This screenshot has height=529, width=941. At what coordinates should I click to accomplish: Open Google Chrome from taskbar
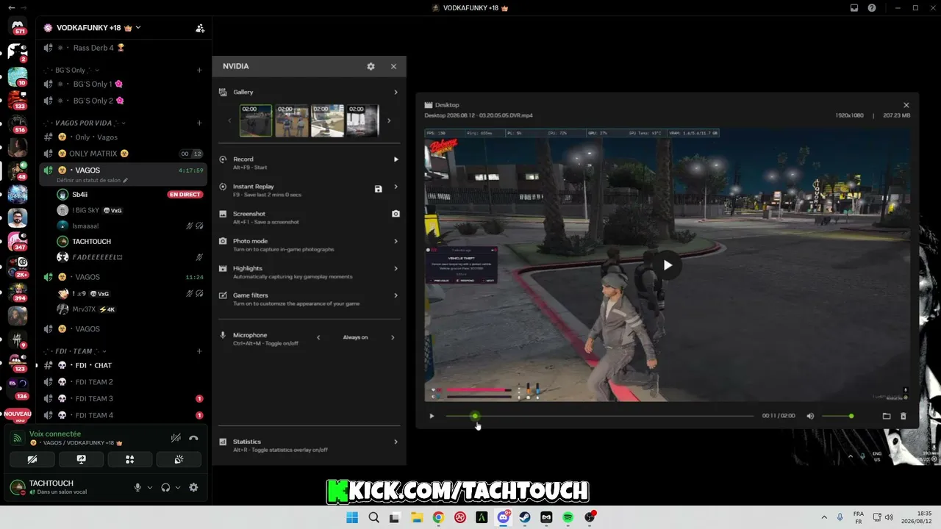tap(438, 517)
